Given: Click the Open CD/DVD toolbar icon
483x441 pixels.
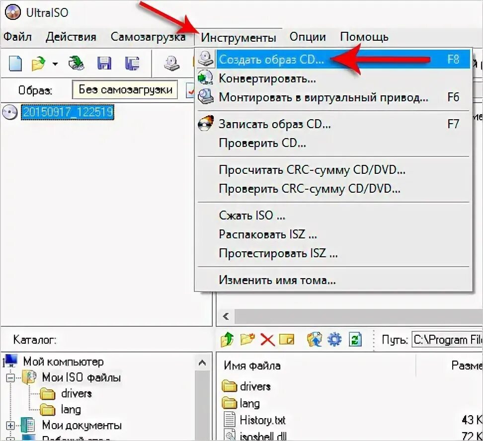Looking at the screenshot, I should coord(76,63).
